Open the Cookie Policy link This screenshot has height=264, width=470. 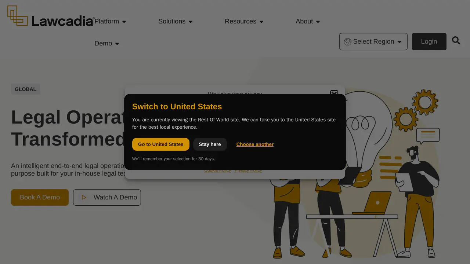tap(218, 170)
